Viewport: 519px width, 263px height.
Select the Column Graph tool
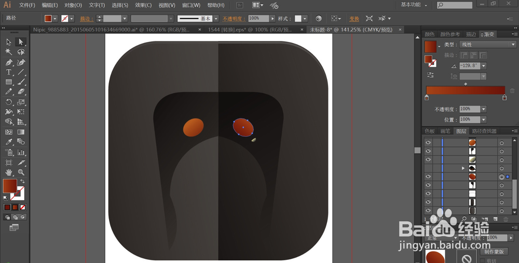[21, 152]
